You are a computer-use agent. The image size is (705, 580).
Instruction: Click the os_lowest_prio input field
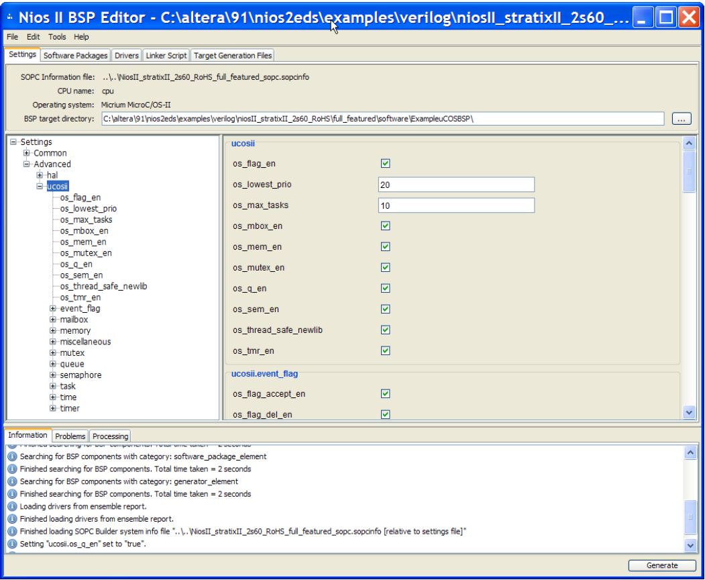pyautogui.click(x=455, y=185)
